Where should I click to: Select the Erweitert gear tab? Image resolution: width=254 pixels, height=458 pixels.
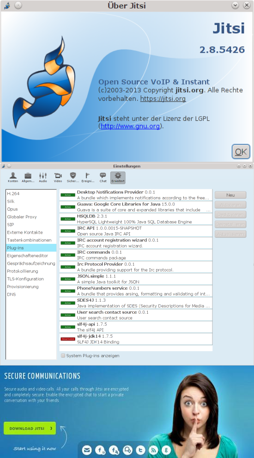[118, 177]
